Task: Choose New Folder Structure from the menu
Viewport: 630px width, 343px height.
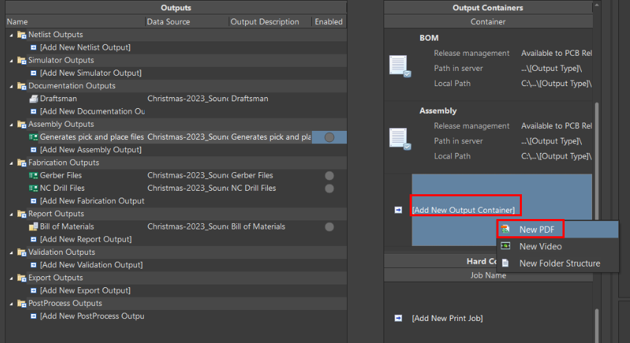Action: 558,263
